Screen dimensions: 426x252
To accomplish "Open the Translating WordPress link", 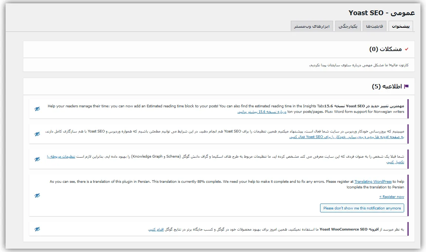I will (x=373, y=181).
